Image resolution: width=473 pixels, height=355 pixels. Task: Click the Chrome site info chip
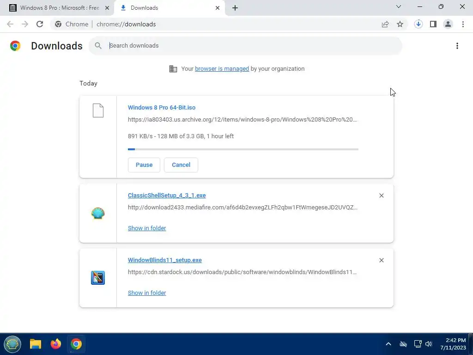tap(73, 24)
